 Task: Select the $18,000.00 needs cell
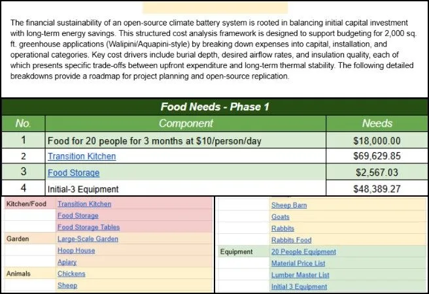(377, 140)
